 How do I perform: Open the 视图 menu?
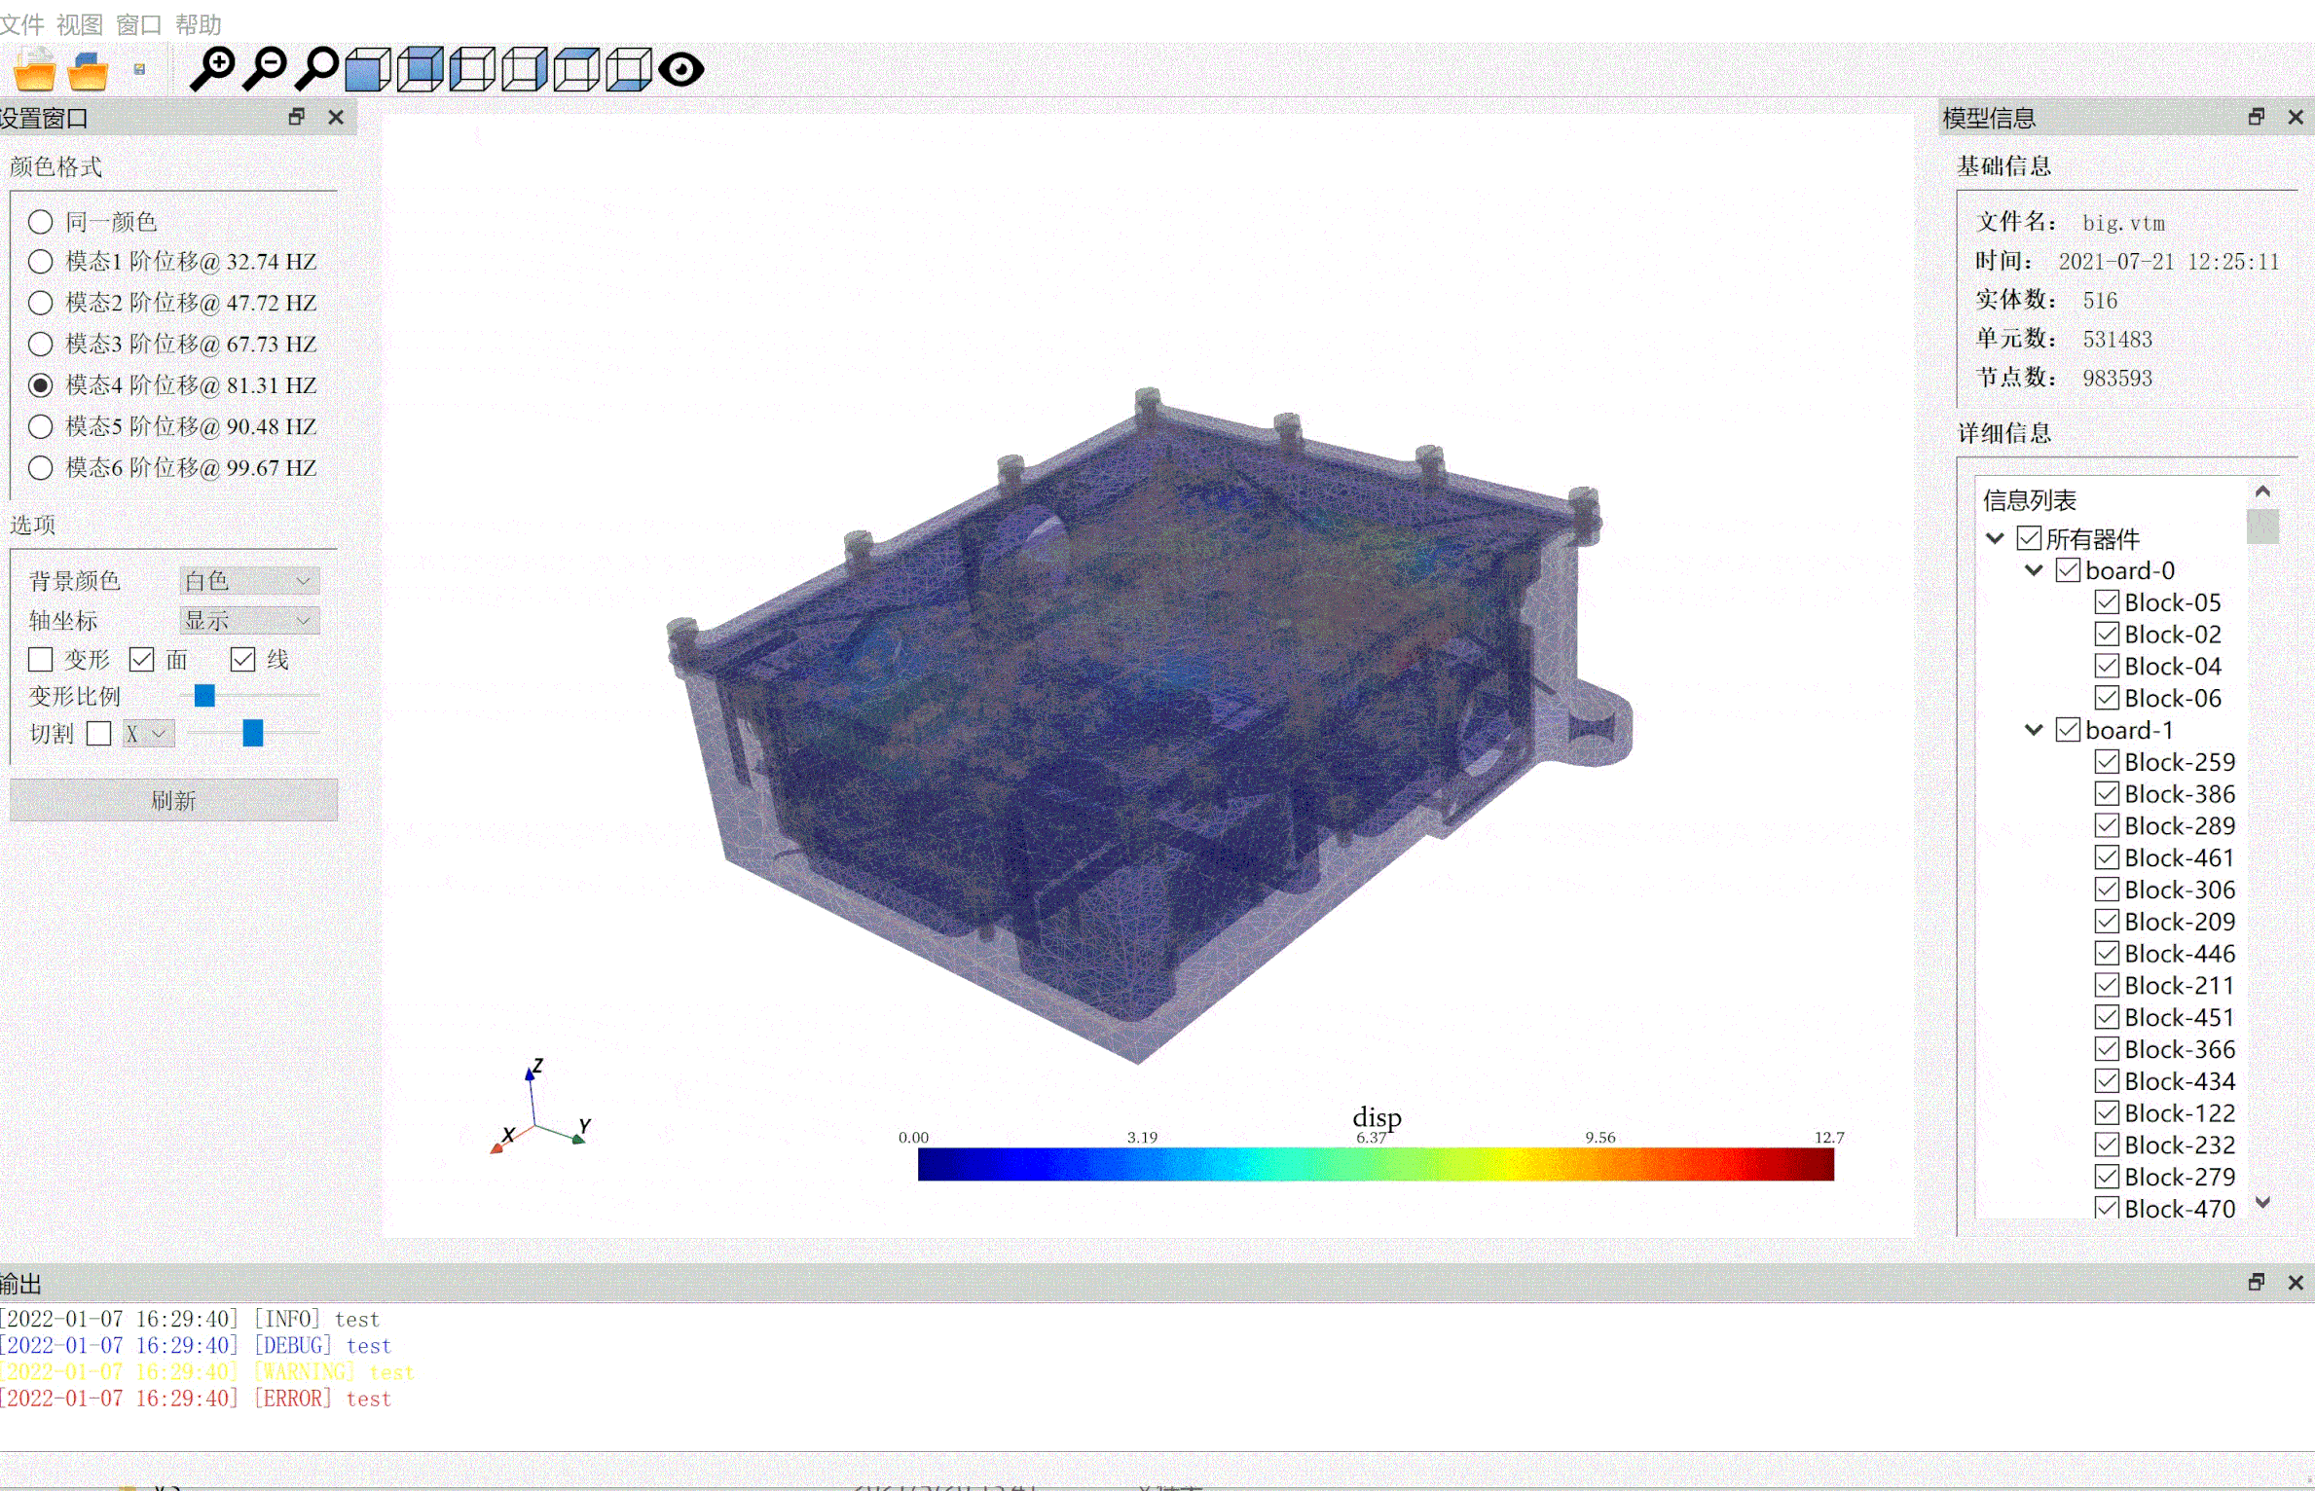click(79, 23)
